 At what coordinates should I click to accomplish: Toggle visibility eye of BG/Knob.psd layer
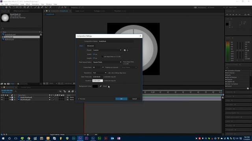(2, 99)
